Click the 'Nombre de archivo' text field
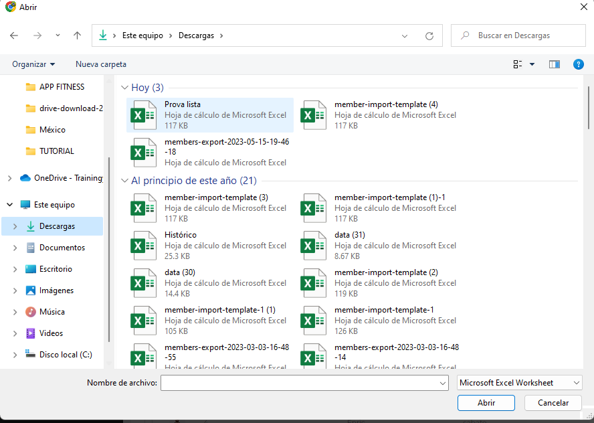The height and width of the screenshot is (423, 594). [x=299, y=383]
